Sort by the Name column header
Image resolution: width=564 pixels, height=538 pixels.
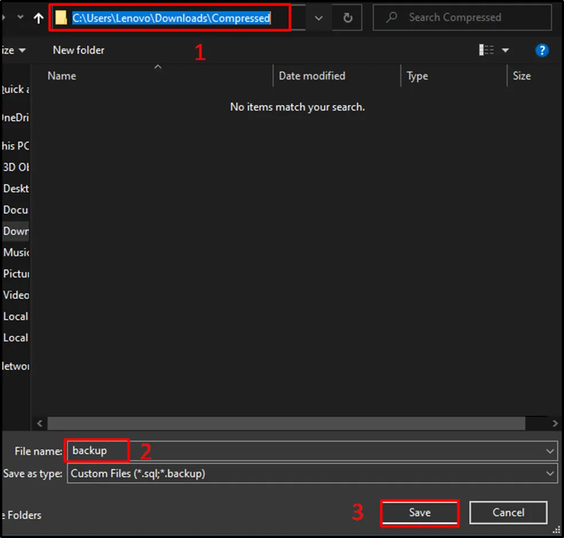[x=62, y=76]
